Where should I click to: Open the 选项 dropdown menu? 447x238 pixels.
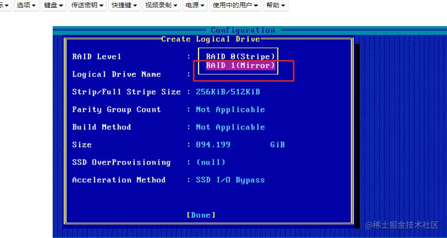(26, 6)
